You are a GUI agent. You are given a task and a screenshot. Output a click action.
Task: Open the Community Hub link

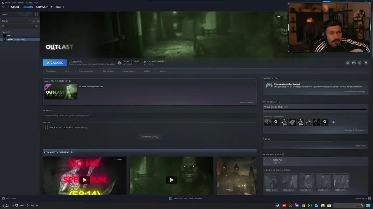(86, 71)
